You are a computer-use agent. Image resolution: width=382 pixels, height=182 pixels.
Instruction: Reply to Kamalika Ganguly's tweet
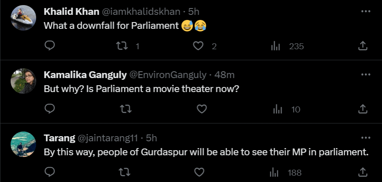click(50, 109)
